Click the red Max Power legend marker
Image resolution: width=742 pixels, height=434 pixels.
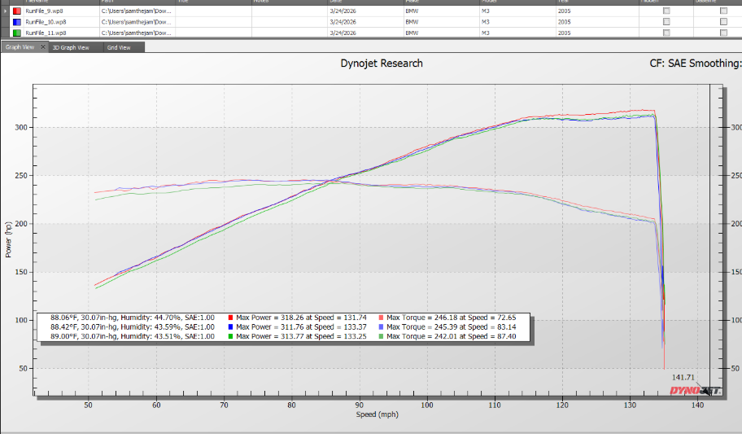tap(231, 318)
